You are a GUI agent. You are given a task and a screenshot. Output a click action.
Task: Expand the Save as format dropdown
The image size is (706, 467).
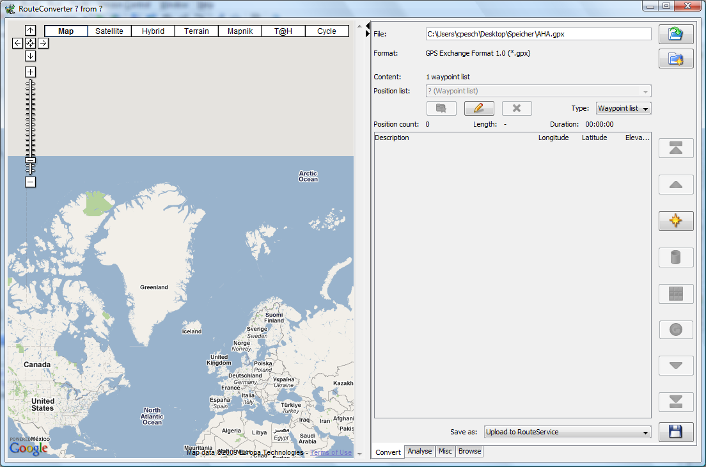pyautogui.click(x=567, y=432)
